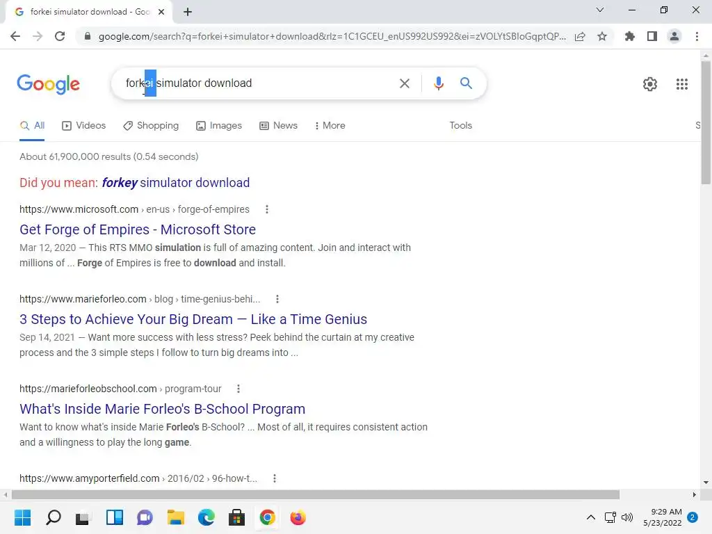Open Teams Chat taskbar icon

[x=145, y=517]
